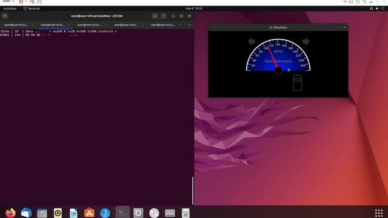This screenshot has width=388, height=218.
Task: Click the network status icon in top bar
Action: (x=372, y=8)
